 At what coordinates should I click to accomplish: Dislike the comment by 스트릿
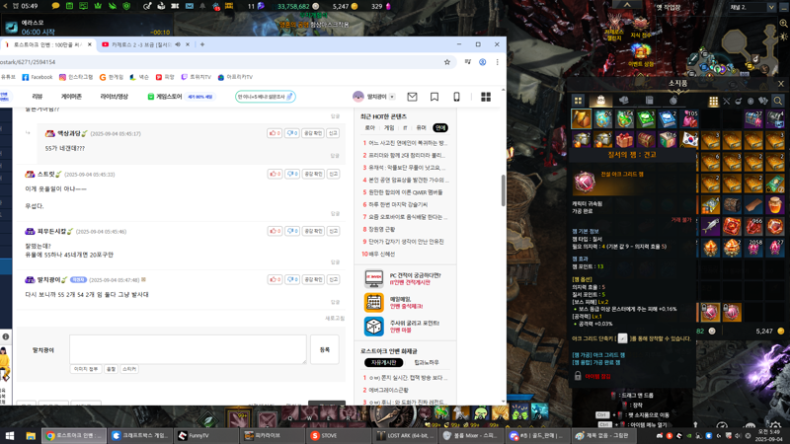[292, 174]
